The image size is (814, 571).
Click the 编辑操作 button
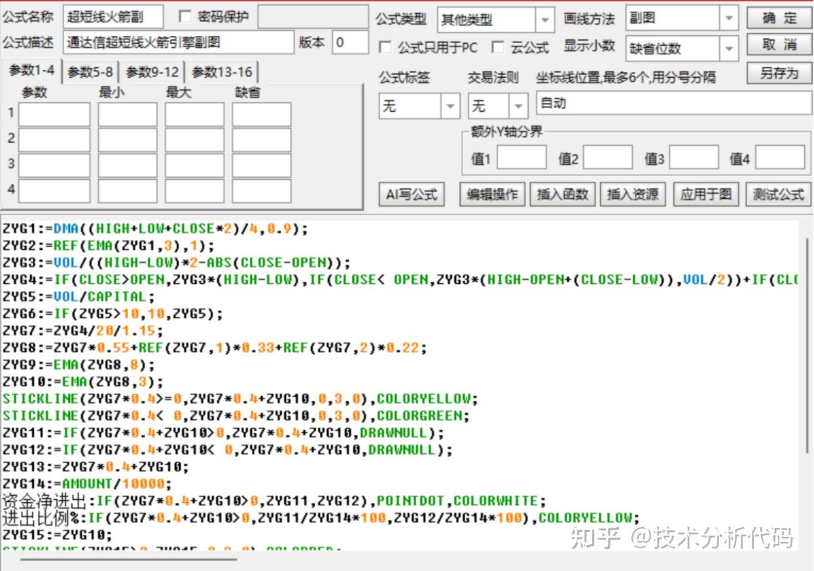(x=492, y=194)
